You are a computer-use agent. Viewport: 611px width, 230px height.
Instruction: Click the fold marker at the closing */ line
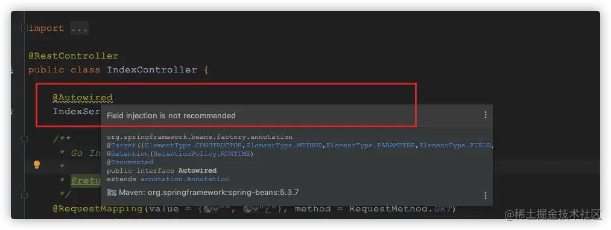click(x=24, y=194)
